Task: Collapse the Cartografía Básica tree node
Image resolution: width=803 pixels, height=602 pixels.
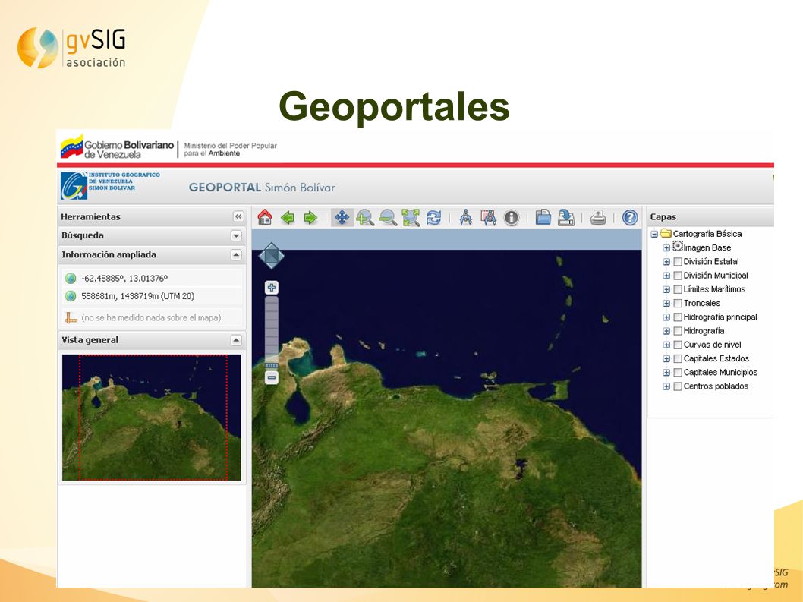Action: tap(654, 234)
